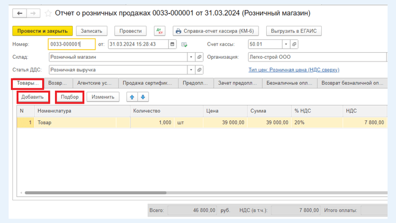Open Зачет предопл... tab
396x223 pixels.
pyautogui.click(x=237, y=83)
